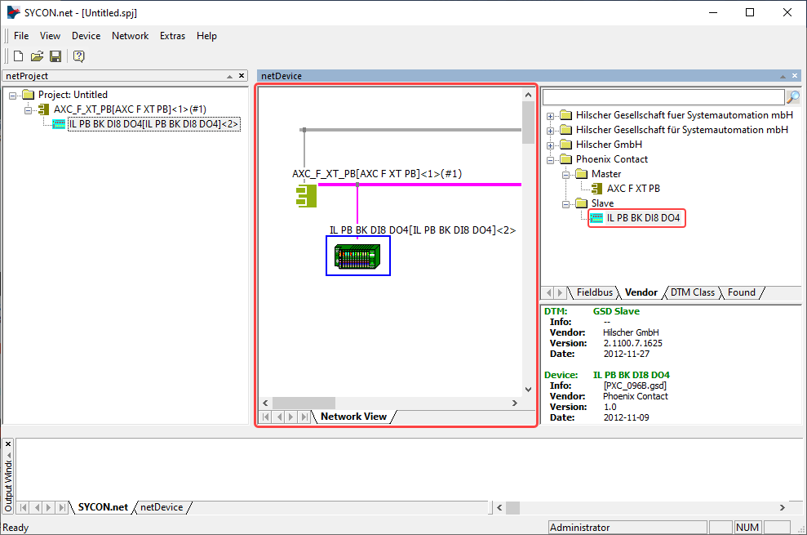Click the Project: Untitled folder icon

click(x=29, y=95)
